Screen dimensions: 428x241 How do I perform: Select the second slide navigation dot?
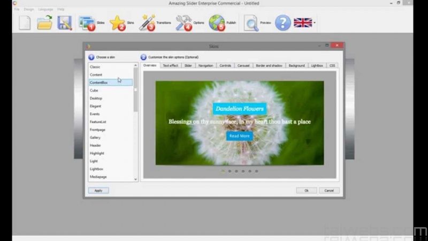[x=230, y=171]
